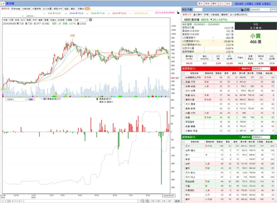Select all via 區間買超15 header checkbox
Image resolution: width=277 pixels, height=203 pixels.
183,73
